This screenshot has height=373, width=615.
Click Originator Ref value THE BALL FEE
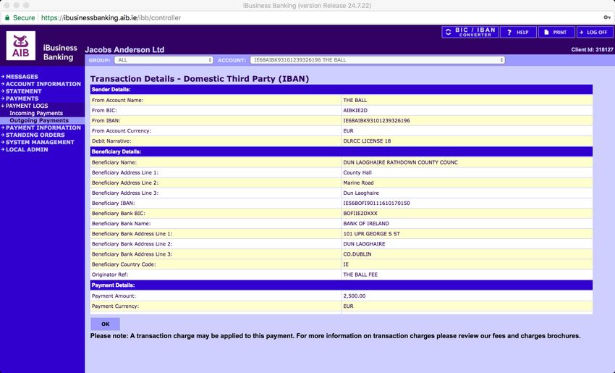click(x=360, y=274)
